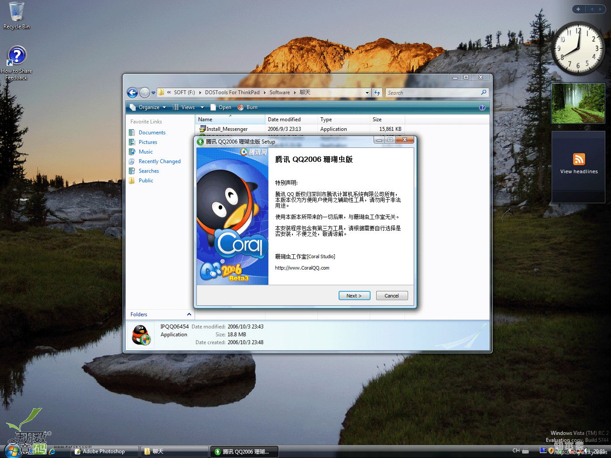Open Recently Changed favorite link
This screenshot has height=458, width=611.
160,161
